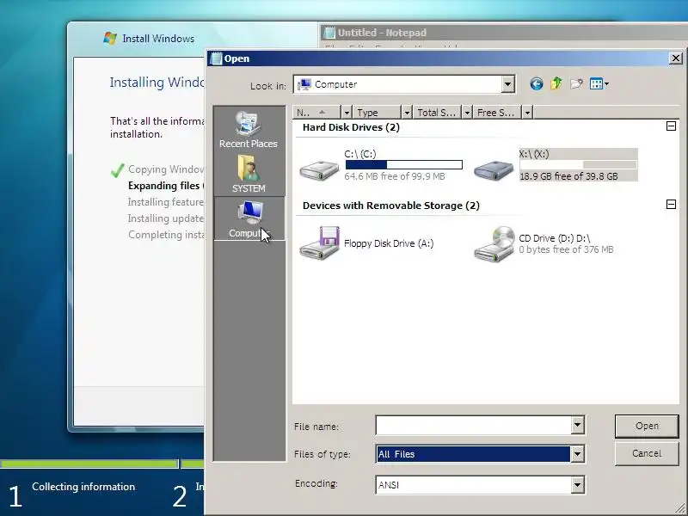Click the text 0 bytes free of 376 MB
The height and width of the screenshot is (516, 688).
pyautogui.click(x=566, y=249)
